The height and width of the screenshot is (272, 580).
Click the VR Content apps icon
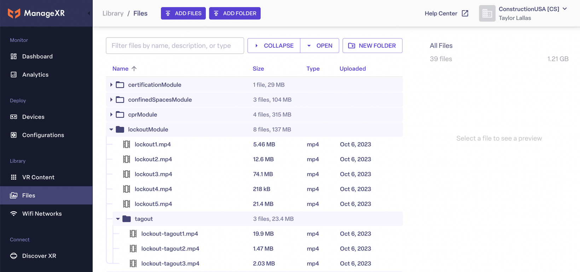[14, 177]
